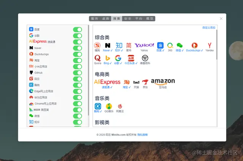Click the Zhihu 知 icon in 综合类
The width and height of the screenshot is (243, 161).
[x=119, y=45]
